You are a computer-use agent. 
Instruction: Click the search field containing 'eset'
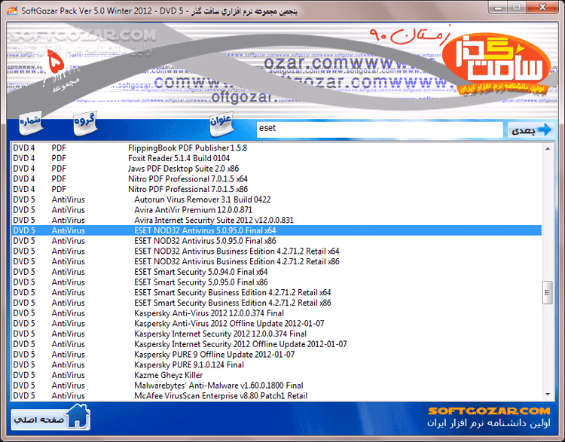(x=379, y=129)
